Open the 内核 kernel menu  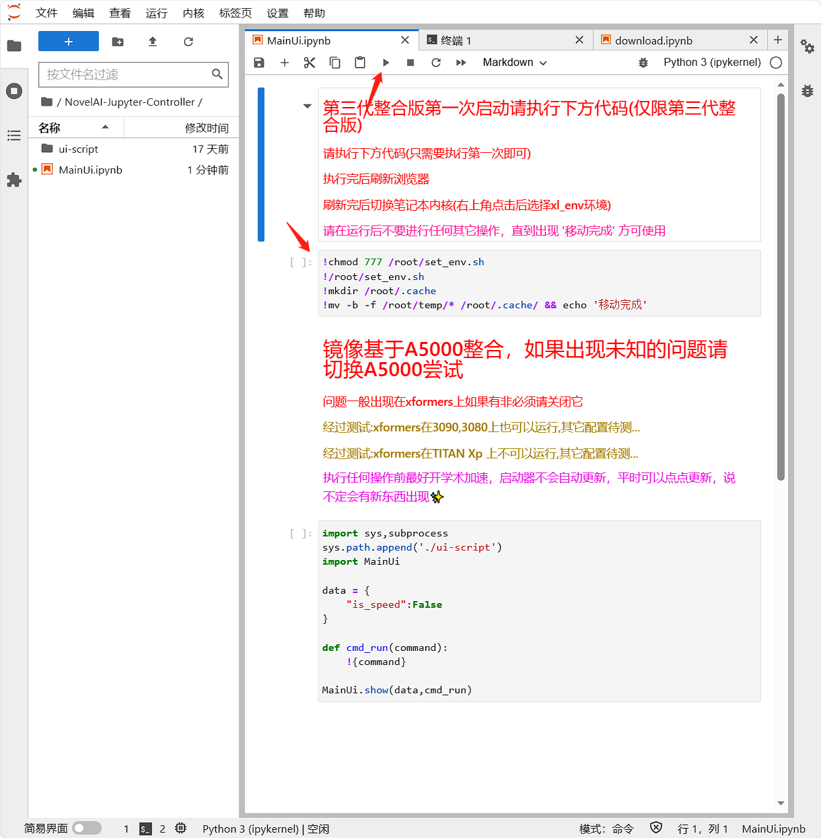(193, 13)
